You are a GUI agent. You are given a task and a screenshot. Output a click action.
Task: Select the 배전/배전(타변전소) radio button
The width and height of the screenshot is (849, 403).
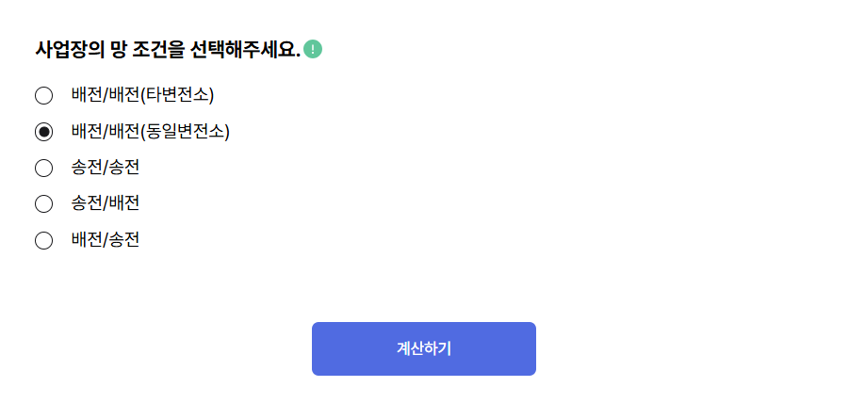[x=43, y=95]
